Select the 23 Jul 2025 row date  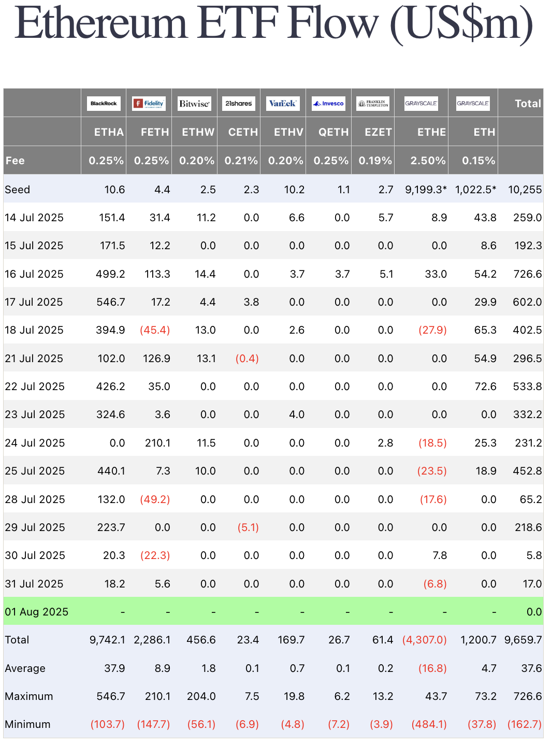[x=35, y=414]
